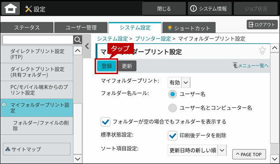Toggle フォルダーが空の場合でもフォルダーを表示する checkbox

[105, 122]
